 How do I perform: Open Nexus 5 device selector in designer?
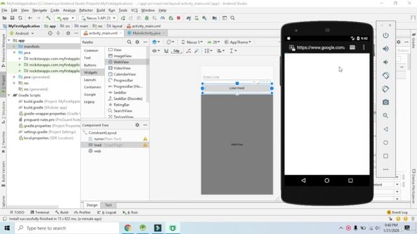click(192, 42)
